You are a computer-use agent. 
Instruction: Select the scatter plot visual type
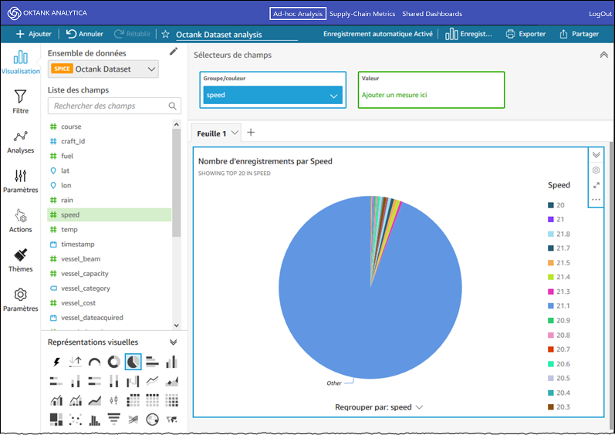(76, 420)
